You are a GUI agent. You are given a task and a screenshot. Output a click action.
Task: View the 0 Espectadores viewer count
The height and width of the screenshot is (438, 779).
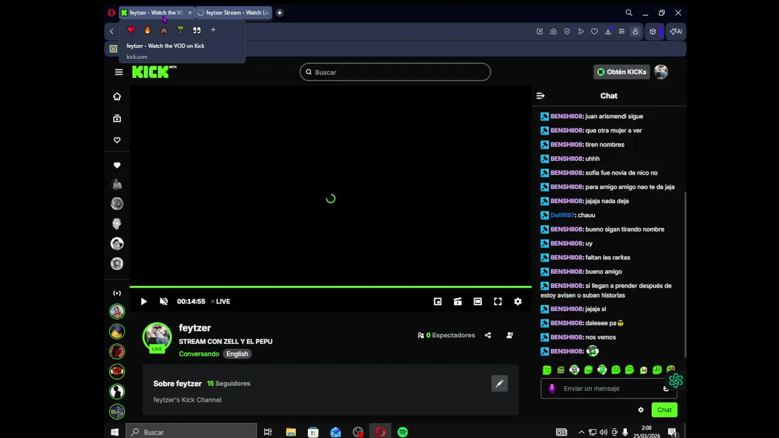click(x=446, y=335)
